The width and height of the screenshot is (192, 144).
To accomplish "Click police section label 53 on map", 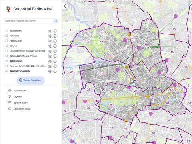I will [x=169, y=120].
